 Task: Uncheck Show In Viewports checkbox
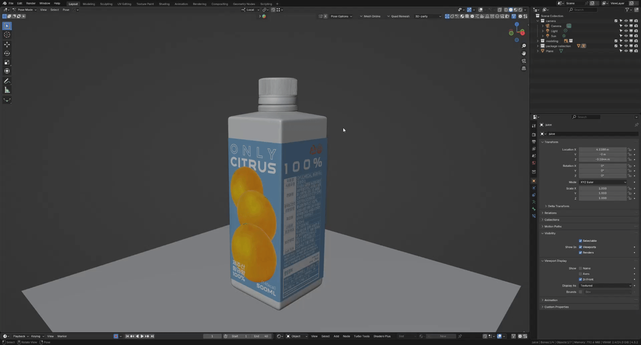point(580,247)
